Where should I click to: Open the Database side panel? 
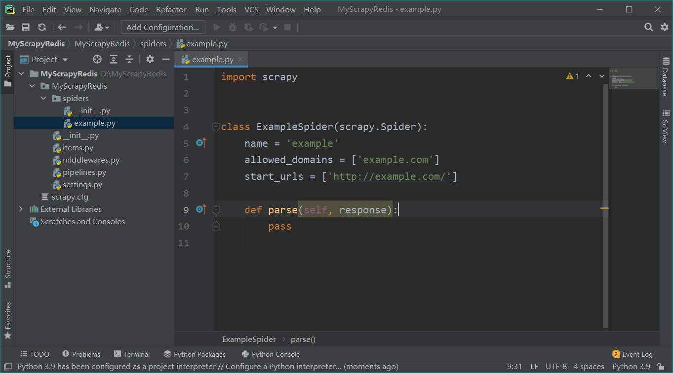665,77
